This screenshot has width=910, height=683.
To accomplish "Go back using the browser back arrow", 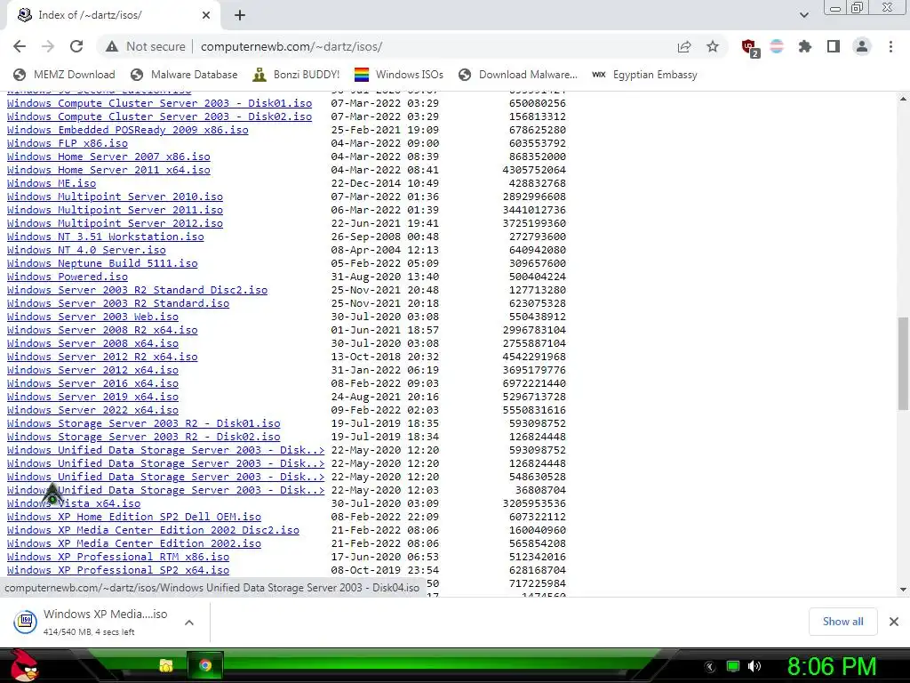I will coord(20,46).
